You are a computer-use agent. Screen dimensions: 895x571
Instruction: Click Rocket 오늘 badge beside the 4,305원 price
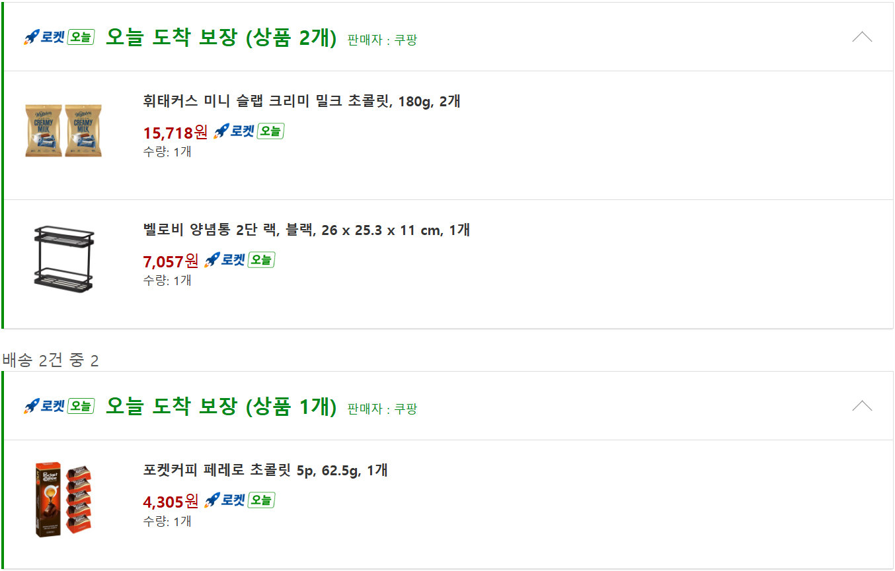click(x=239, y=500)
